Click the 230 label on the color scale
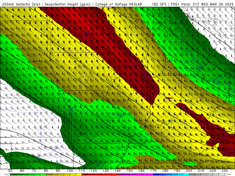 [x=225, y=171]
